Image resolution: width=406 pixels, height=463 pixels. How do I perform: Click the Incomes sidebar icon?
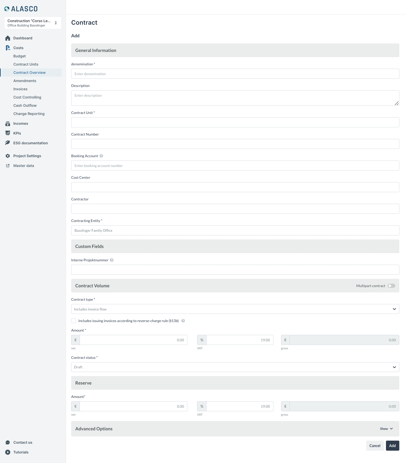tap(8, 123)
